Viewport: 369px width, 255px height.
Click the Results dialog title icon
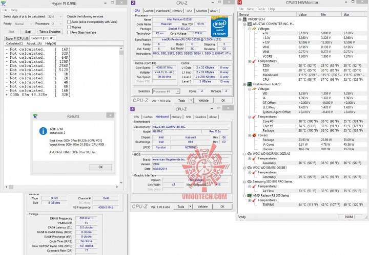pos(35,116)
